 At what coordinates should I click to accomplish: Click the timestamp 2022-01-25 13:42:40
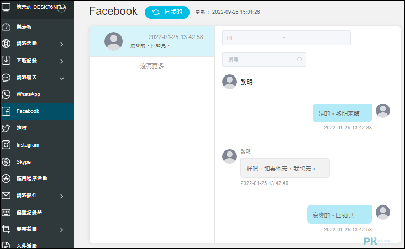[264, 183]
